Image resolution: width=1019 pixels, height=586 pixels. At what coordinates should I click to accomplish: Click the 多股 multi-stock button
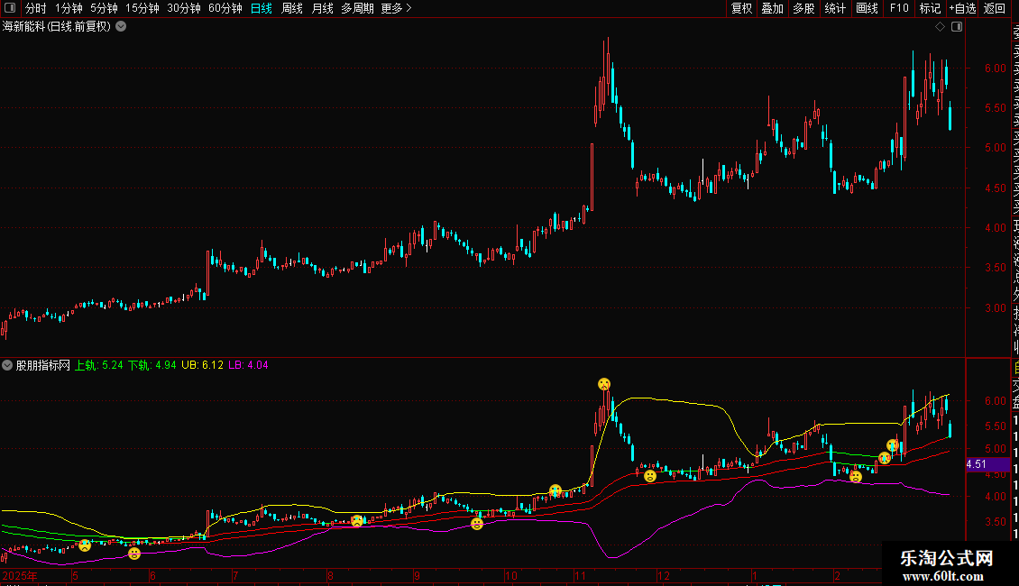pos(803,8)
